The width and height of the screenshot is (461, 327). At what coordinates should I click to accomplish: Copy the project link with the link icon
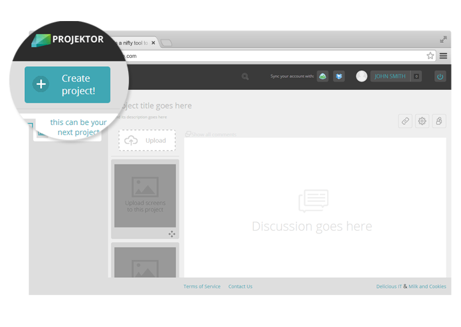click(x=405, y=121)
